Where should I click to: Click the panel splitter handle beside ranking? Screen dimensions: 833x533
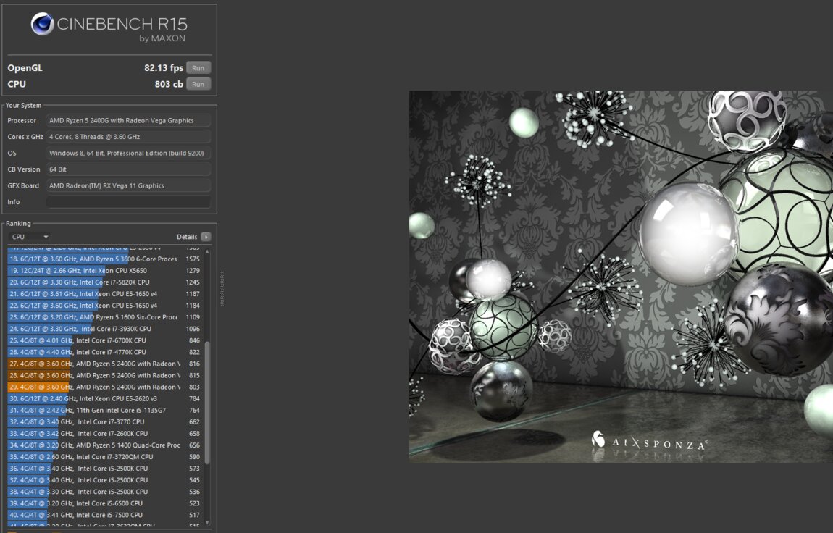[222, 279]
